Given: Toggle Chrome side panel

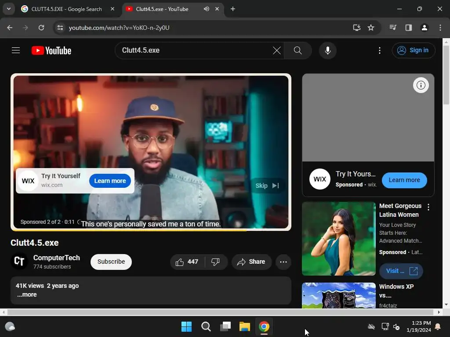Looking at the screenshot, I should (x=408, y=28).
